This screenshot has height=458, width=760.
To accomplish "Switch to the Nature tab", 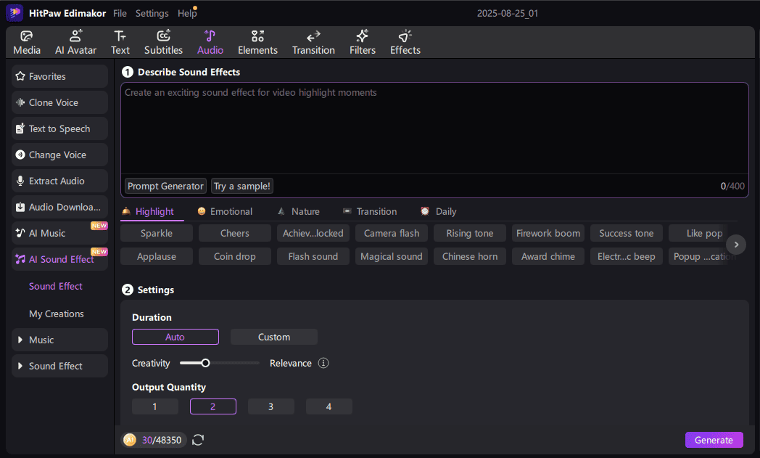I will coord(299,211).
